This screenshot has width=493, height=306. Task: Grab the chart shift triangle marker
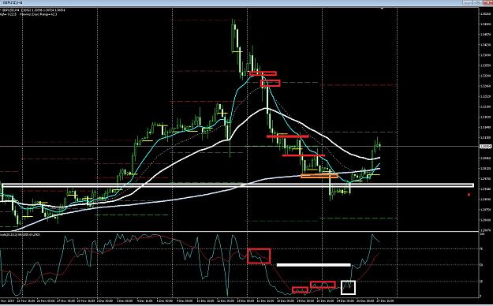pyautogui.click(x=382, y=9)
